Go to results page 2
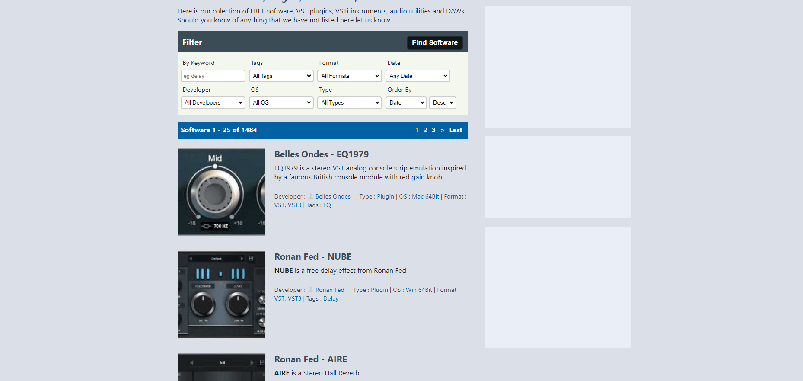Viewport: 803px width, 381px height. tap(425, 130)
